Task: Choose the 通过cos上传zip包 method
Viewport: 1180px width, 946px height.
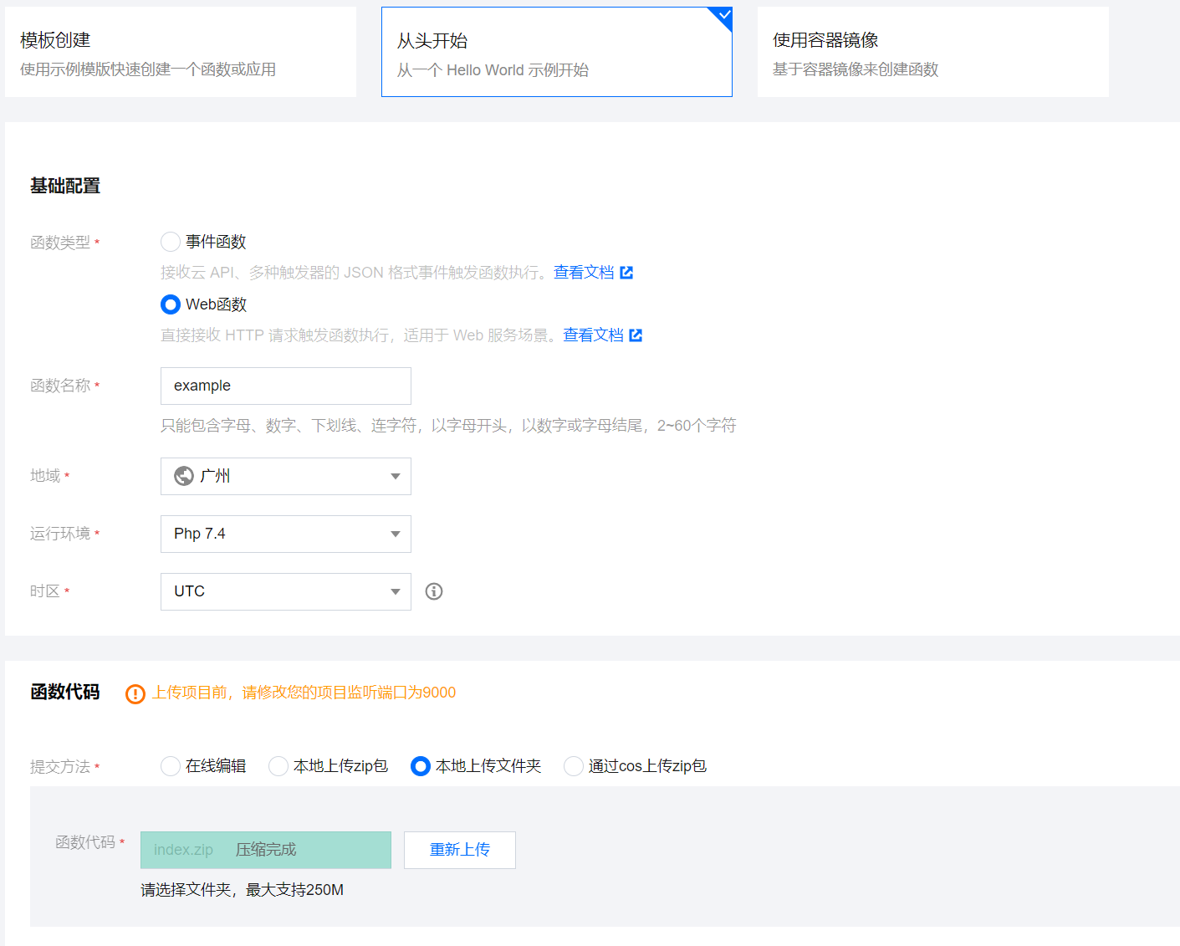Action: [x=573, y=765]
